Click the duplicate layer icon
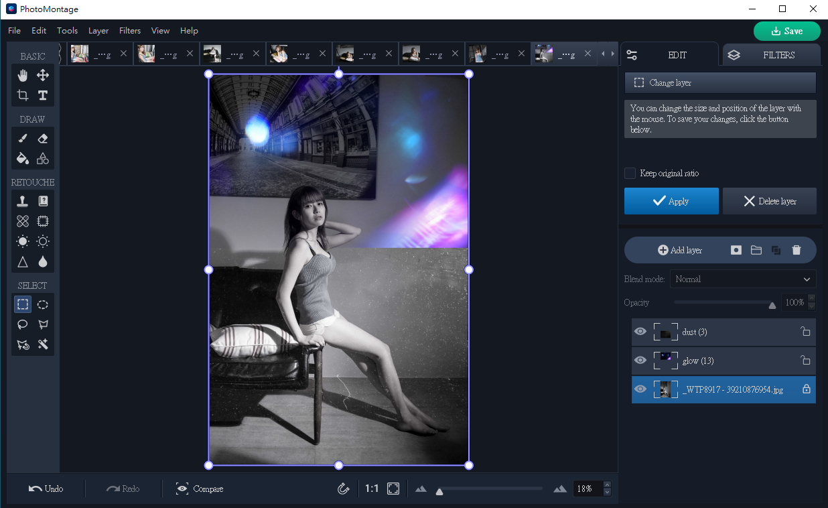Image resolution: width=828 pixels, height=508 pixels. pyautogui.click(x=776, y=250)
